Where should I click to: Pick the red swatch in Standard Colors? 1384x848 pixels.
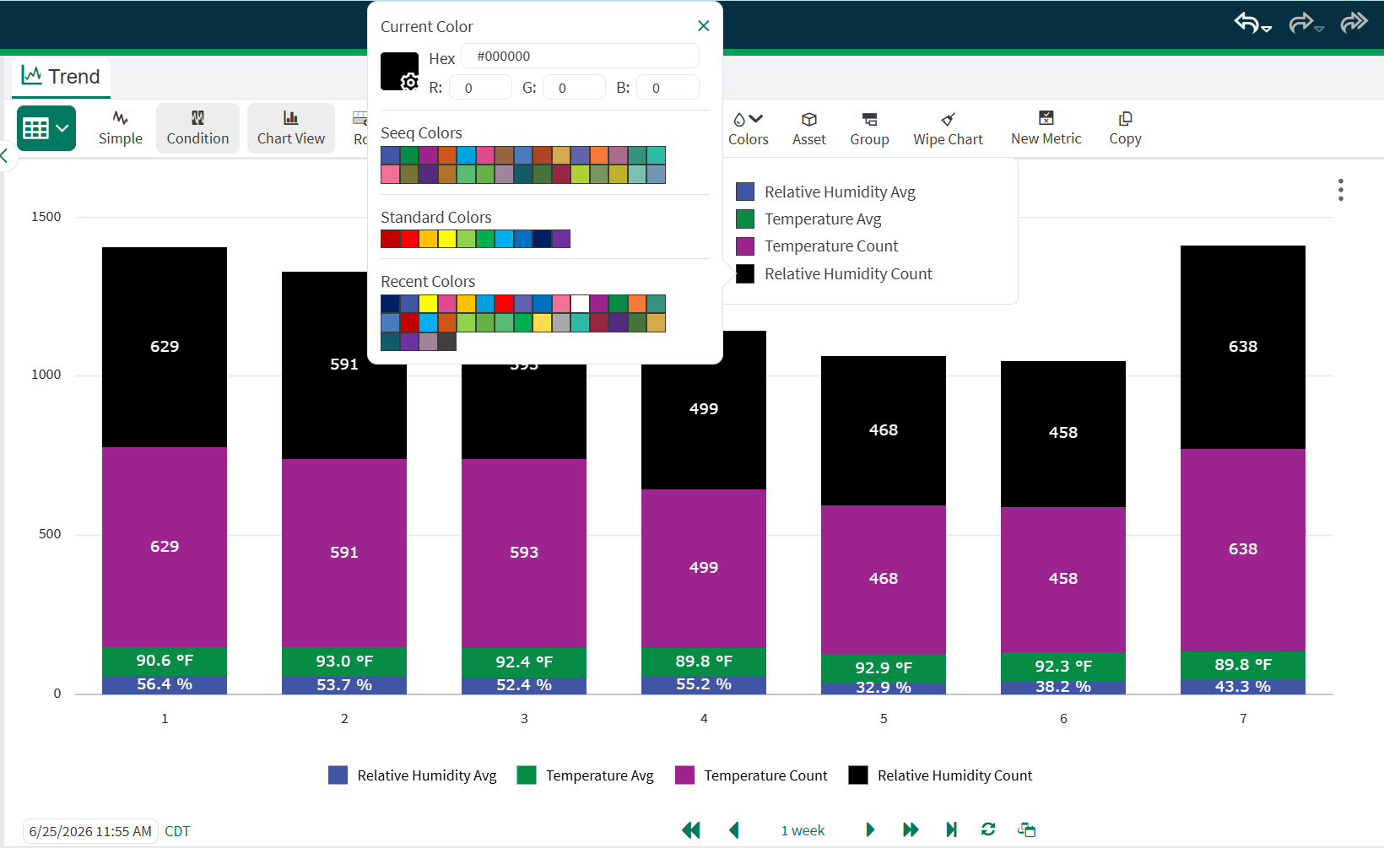tap(409, 239)
